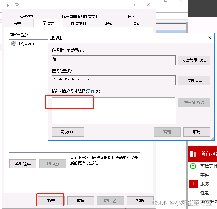Click the 组 object type field
This screenshot has width=217, height=209.
click(x=114, y=60)
